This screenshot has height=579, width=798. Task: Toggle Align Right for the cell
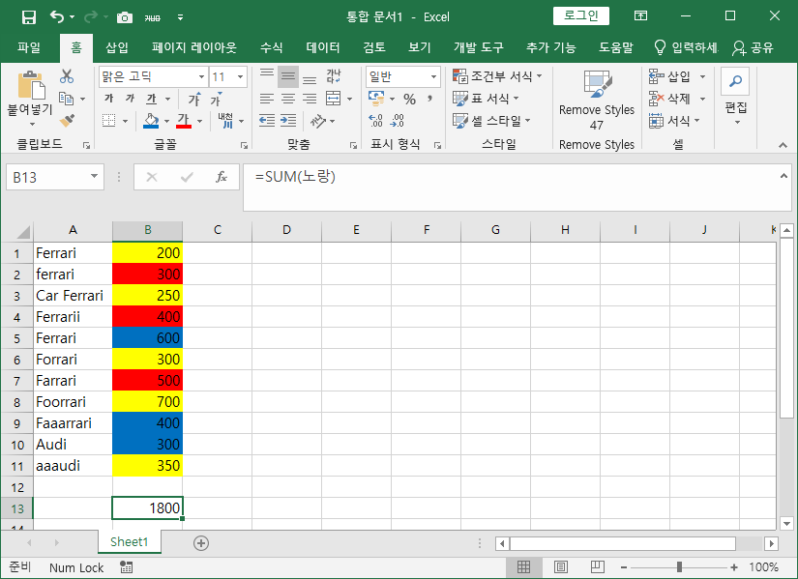point(310,99)
